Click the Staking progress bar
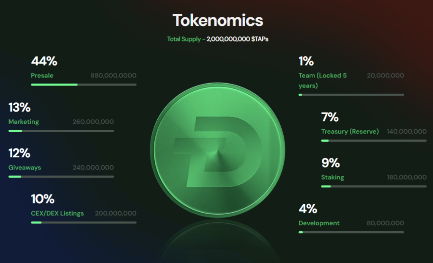This screenshot has height=263, width=433. 374,186
